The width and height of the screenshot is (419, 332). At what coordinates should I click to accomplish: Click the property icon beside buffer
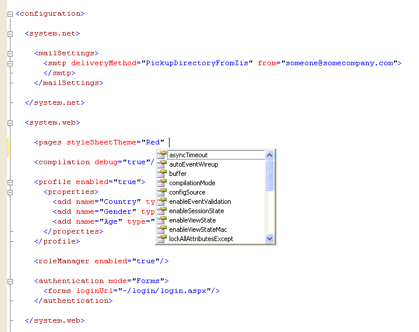pos(161,174)
